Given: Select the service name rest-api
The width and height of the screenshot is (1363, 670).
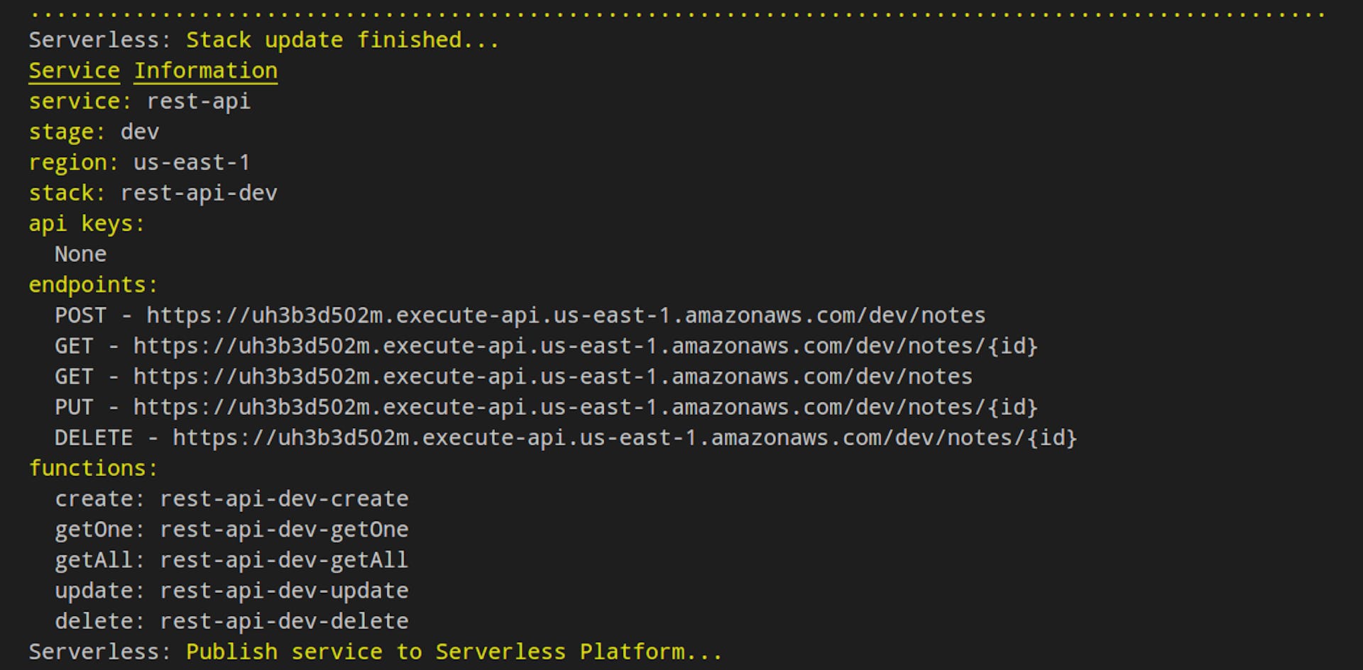Looking at the screenshot, I should [197, 101].
